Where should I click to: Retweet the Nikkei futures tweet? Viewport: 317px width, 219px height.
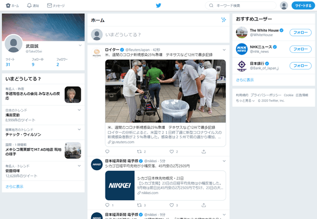pos(139,205)
